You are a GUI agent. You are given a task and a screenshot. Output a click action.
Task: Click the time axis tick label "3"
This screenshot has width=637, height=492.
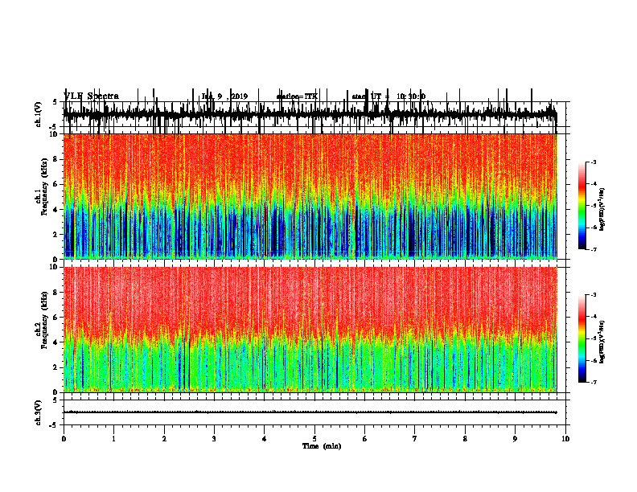click(x=214, y=438)
